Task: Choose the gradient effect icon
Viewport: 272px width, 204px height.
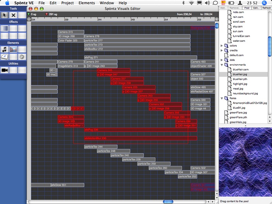Action: 4,29
